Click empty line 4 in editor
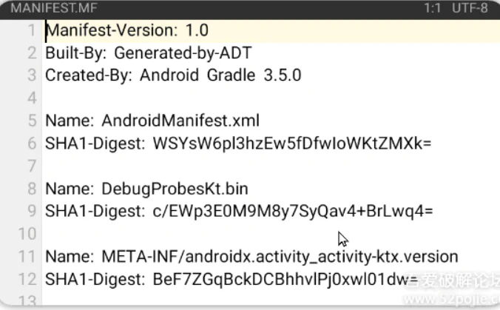This screenshot has height=310, width=500. [x=271, y=98]
